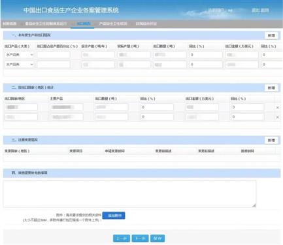Focus the first row export percentage field
283x245 pixels.
coord(54,55)
